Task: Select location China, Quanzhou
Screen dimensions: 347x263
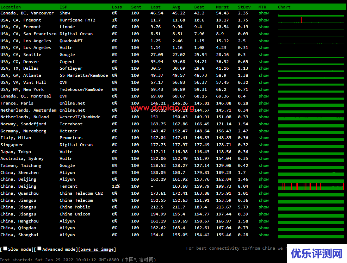Action: coord(19,194)
